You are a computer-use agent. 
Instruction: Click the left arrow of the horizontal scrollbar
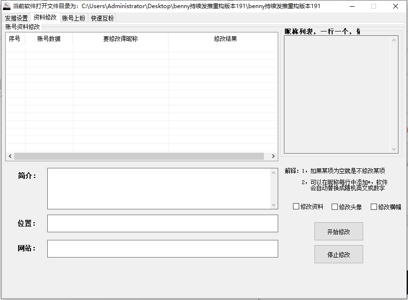click(10, 156)
